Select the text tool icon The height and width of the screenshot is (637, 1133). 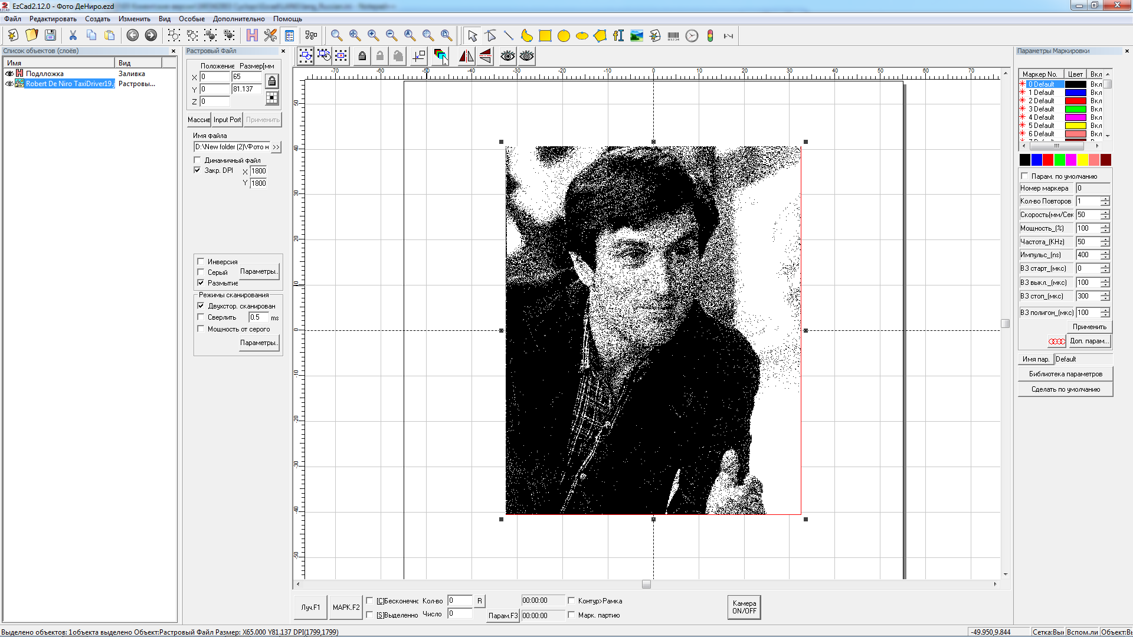(x=618, y=36)
